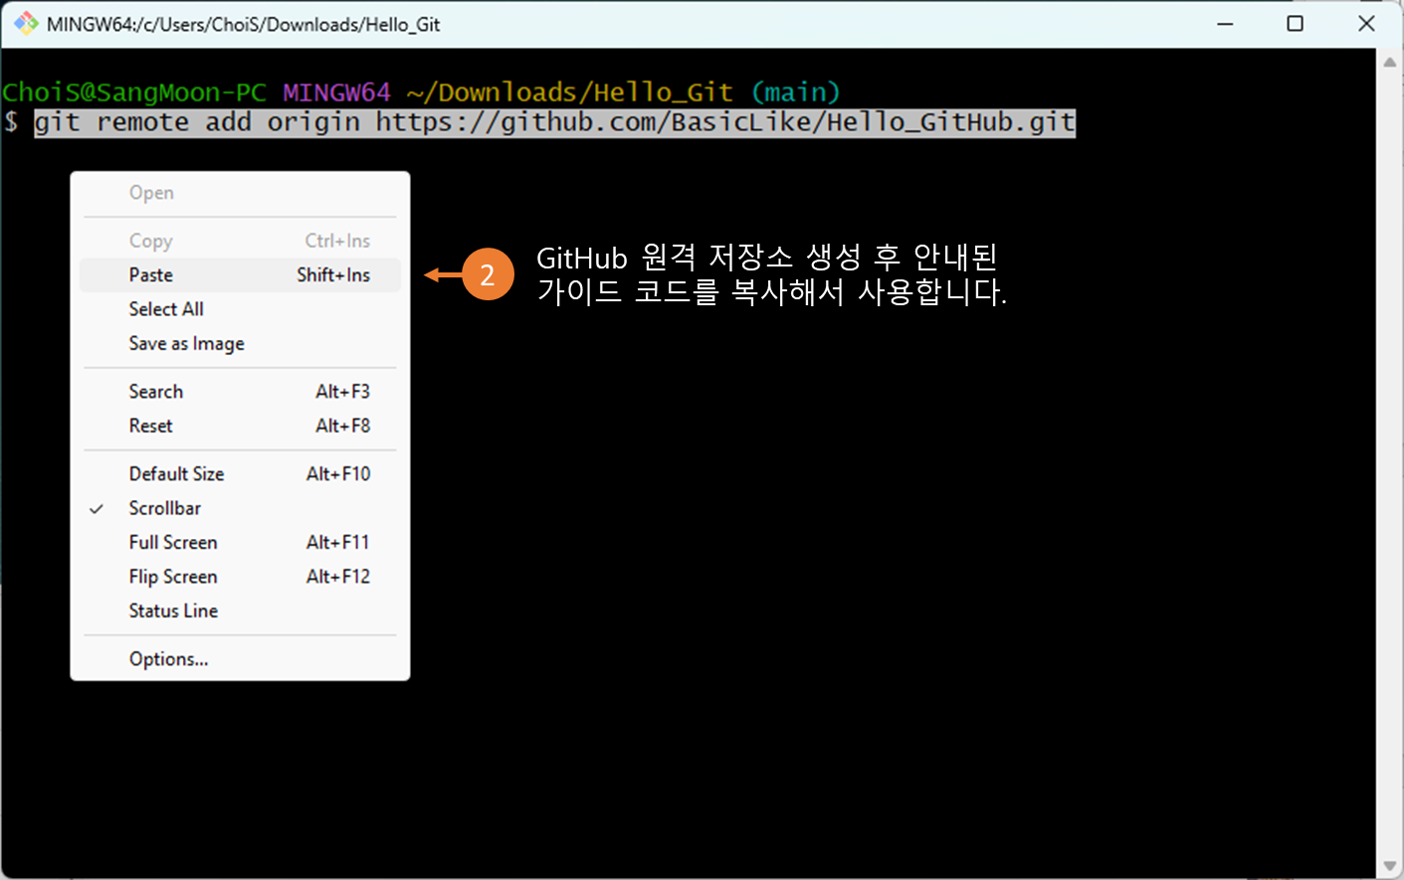
Task: Choose Flip Screen menu entry
Action: 240,577
